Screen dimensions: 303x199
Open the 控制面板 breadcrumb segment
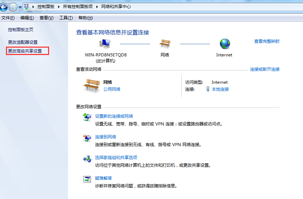tap(46, 7)
